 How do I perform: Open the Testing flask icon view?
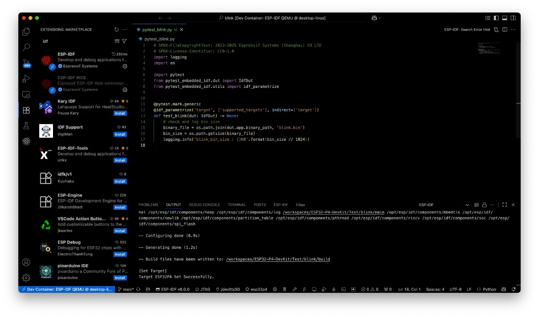[26, 126]
